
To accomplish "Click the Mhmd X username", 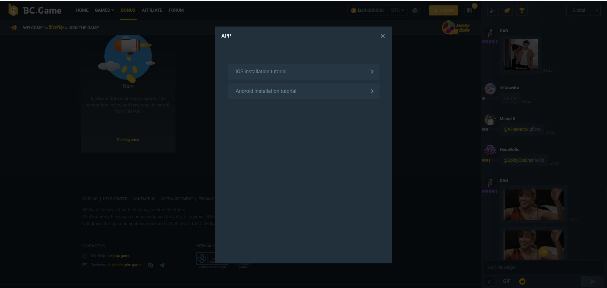I will coord(507,119).
